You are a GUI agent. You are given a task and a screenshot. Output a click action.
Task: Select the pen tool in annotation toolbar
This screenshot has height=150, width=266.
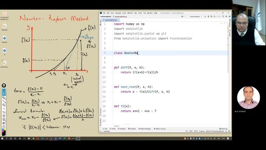click(4, 98)
